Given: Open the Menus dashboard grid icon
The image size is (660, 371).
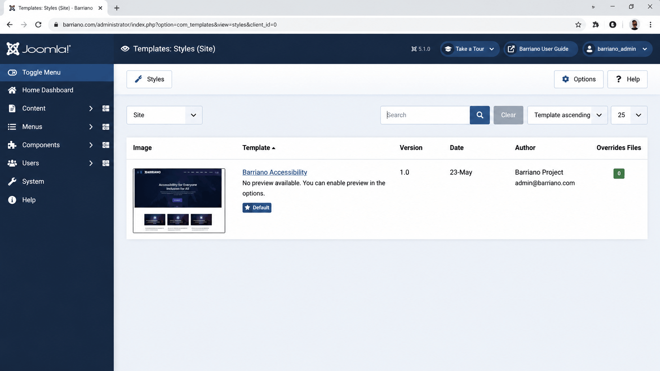Looking at the screenshot, I should [x=106, y=127].
